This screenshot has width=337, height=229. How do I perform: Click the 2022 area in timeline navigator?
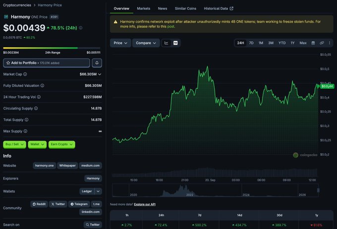pos(189,195)
